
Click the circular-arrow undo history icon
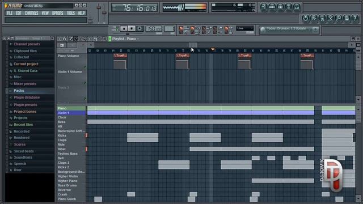305,18
